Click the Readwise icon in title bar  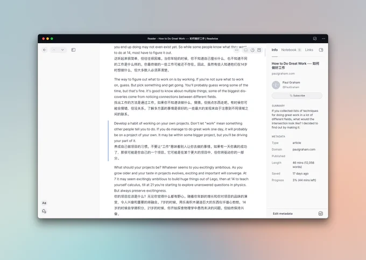coord(315,39)
